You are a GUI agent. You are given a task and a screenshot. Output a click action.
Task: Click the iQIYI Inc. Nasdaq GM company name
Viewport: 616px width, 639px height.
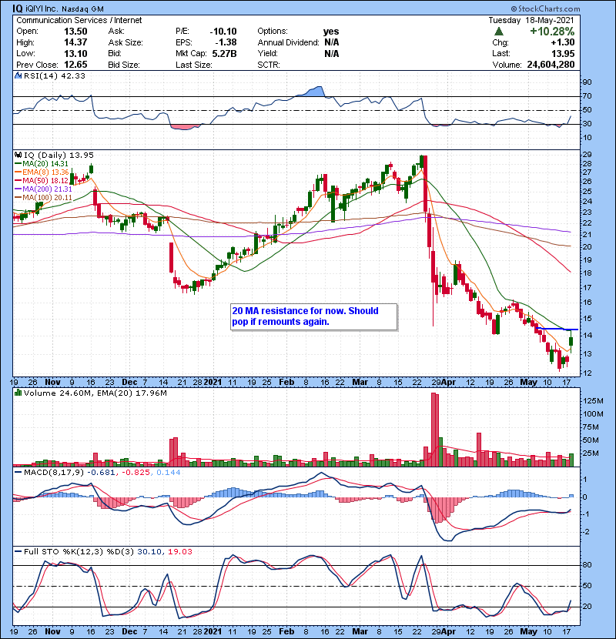coord(64,8)
